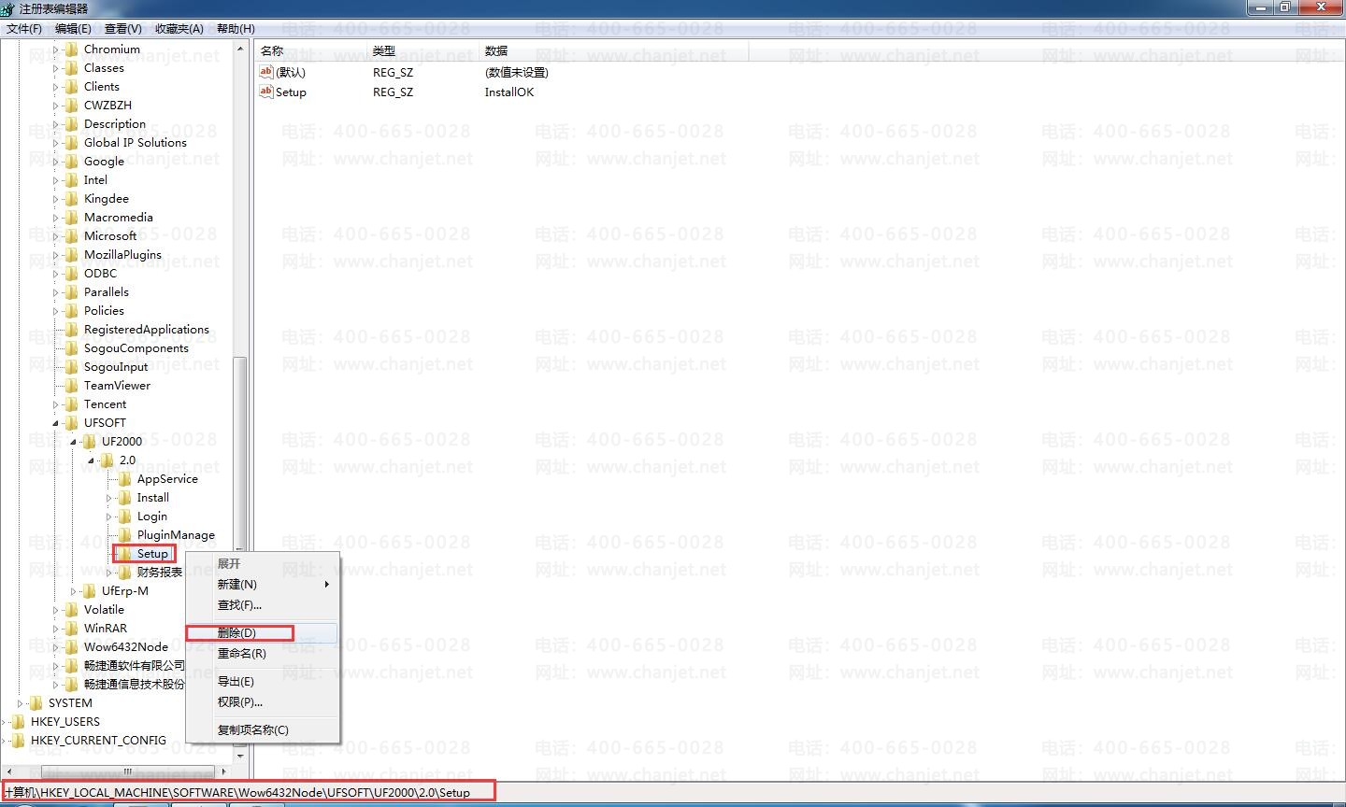Click the PluginManage folder icon
This screenshot has width=1346, height=807.
tap(124, 535)
